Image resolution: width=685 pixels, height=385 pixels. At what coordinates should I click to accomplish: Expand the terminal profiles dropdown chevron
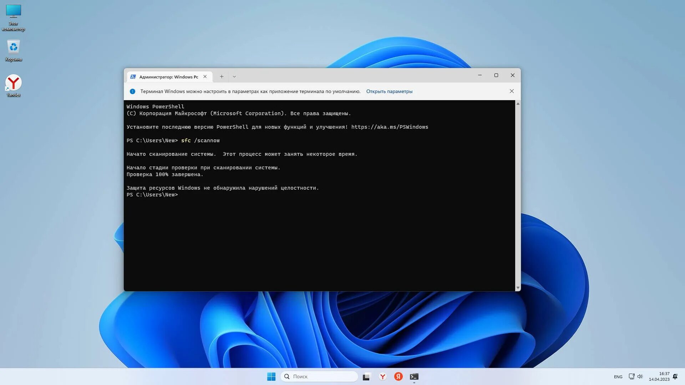click(234, 77)
